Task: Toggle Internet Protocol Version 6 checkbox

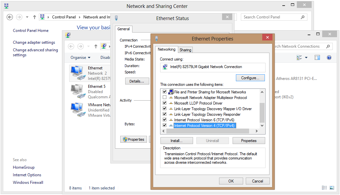Action: point(165,120)
